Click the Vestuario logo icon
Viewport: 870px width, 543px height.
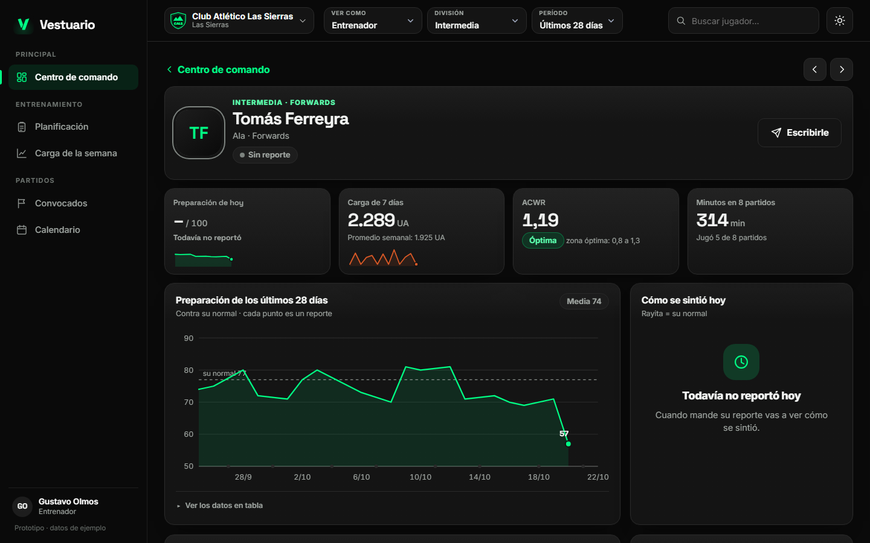click(x=24, y=25)
